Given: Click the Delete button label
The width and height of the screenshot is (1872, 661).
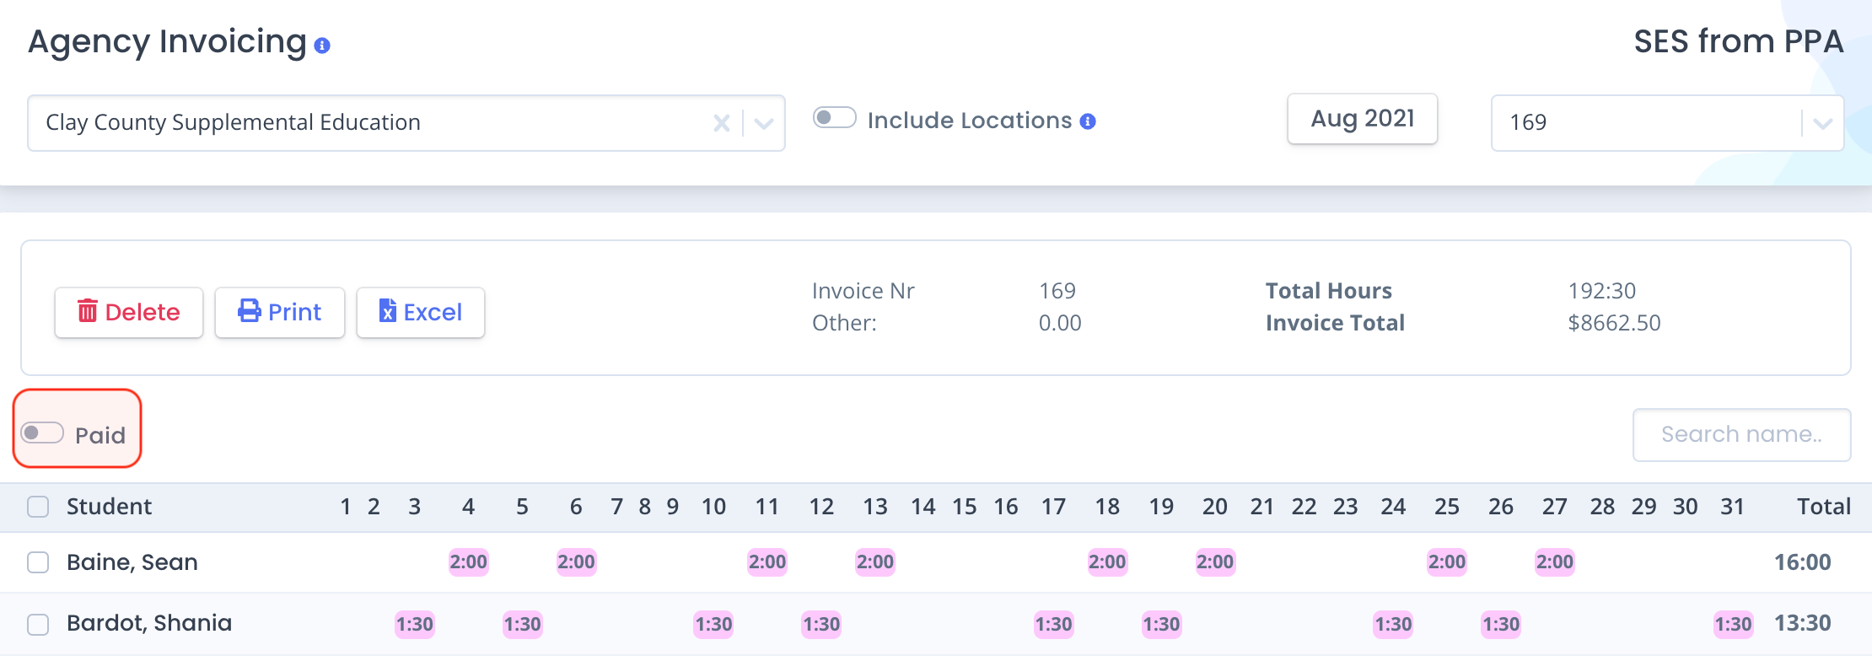Looking at the screenshot, I should 143,313.
